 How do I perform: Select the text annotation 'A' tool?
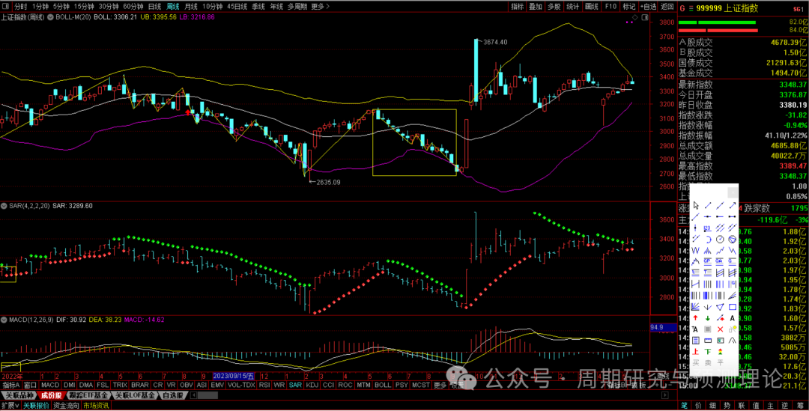coord(733,318)
